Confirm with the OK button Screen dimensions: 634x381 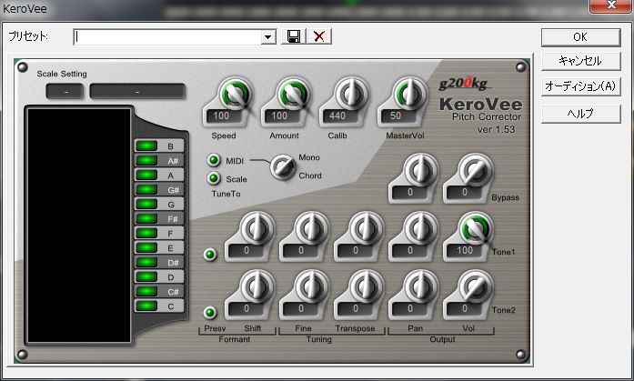[580, 37]
